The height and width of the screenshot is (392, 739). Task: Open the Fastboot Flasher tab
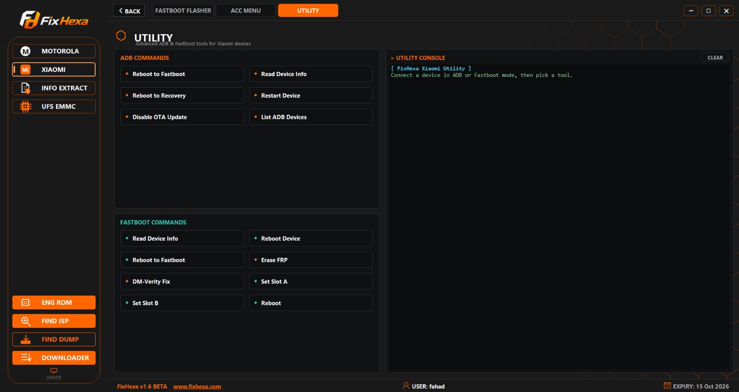tap(183, 11)
